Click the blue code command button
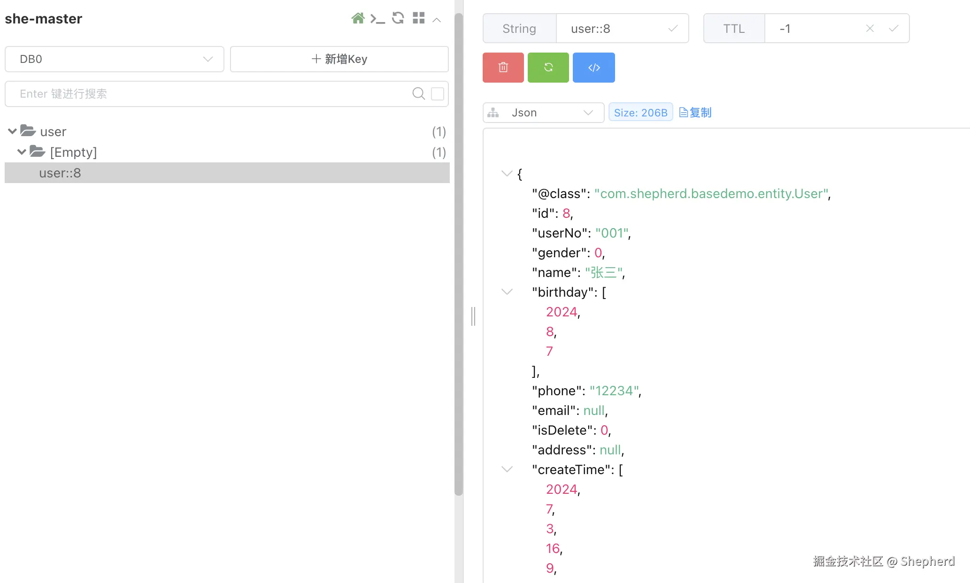 [x=593, y=68]
